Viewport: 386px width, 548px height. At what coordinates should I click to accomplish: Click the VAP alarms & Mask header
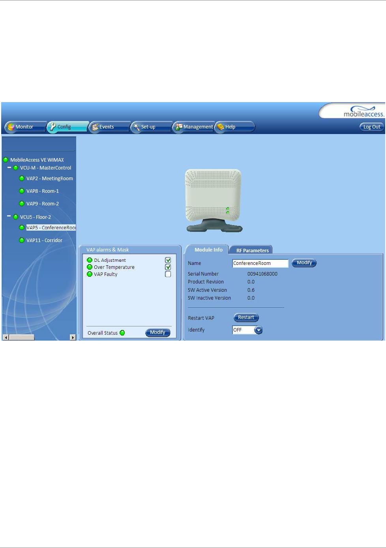pyautogui.click(x=108, y=250)
